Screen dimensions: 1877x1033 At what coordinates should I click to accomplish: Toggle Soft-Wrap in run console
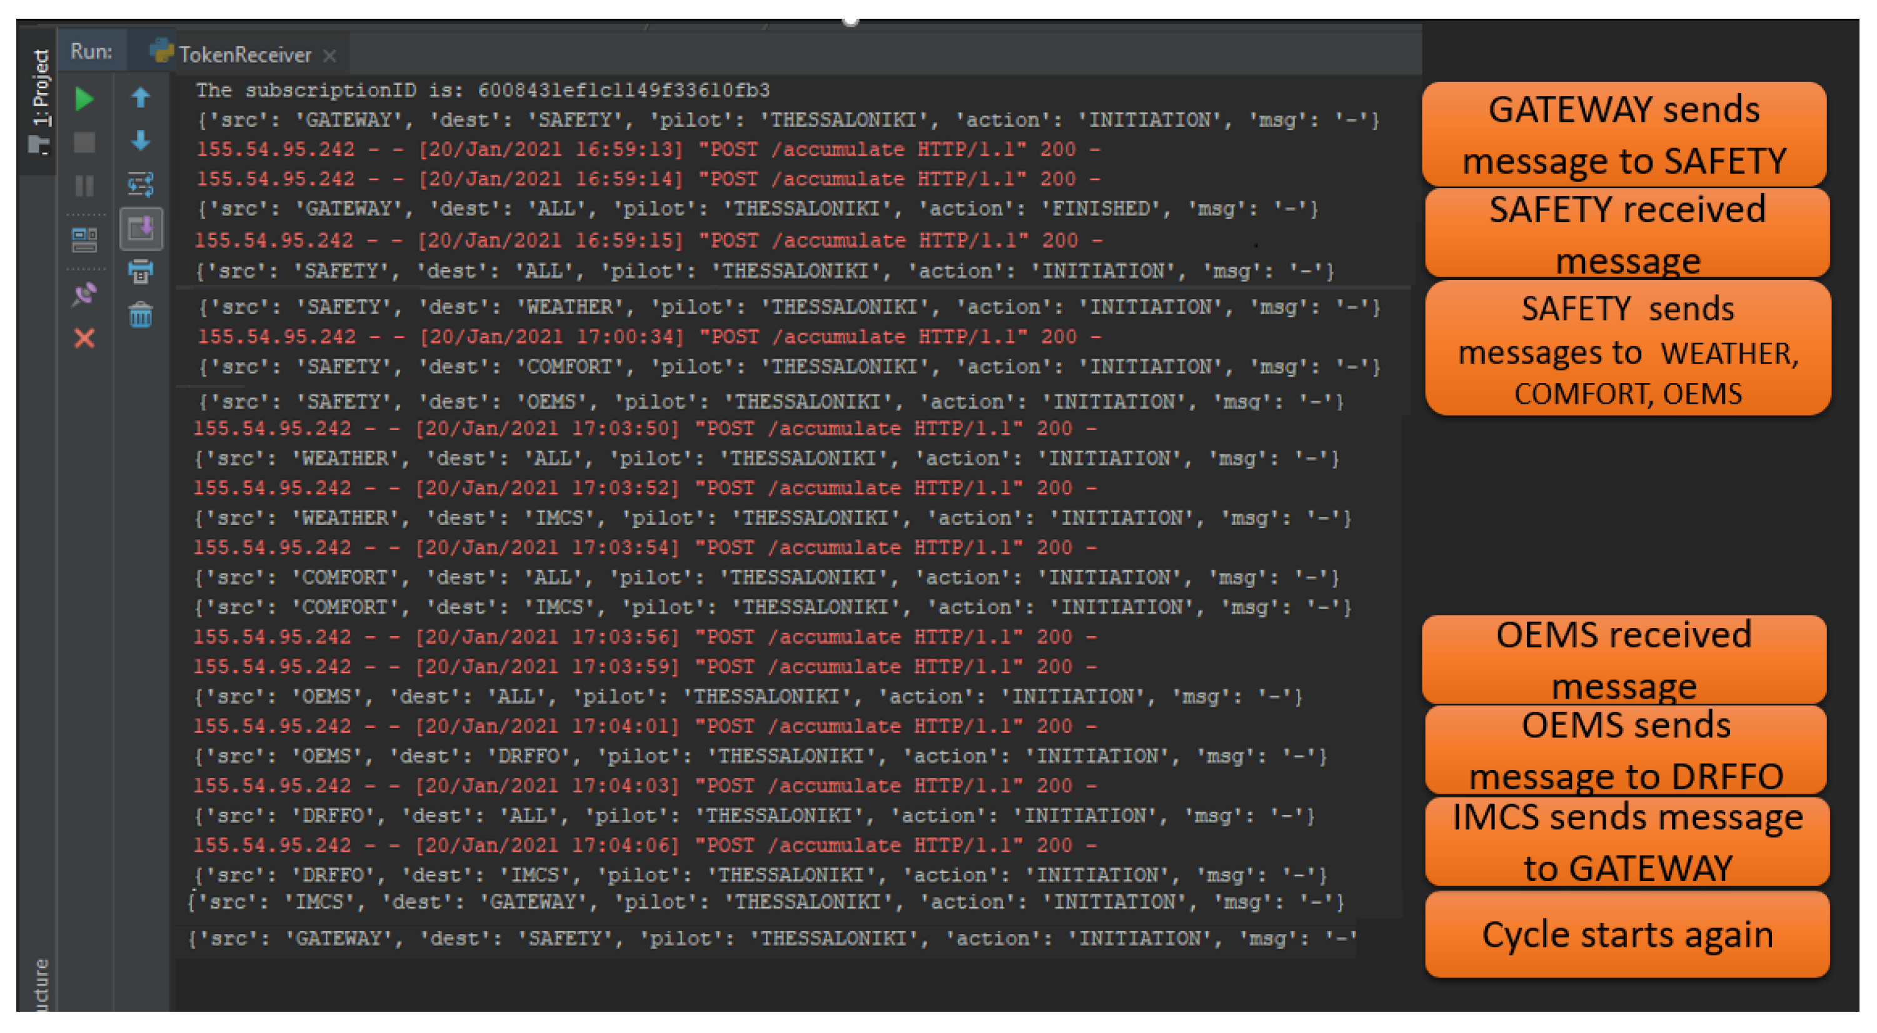[141, 184]
